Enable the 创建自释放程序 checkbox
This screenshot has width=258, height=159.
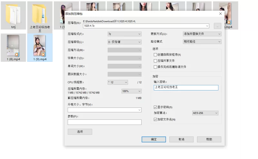(x=155, y=55)
